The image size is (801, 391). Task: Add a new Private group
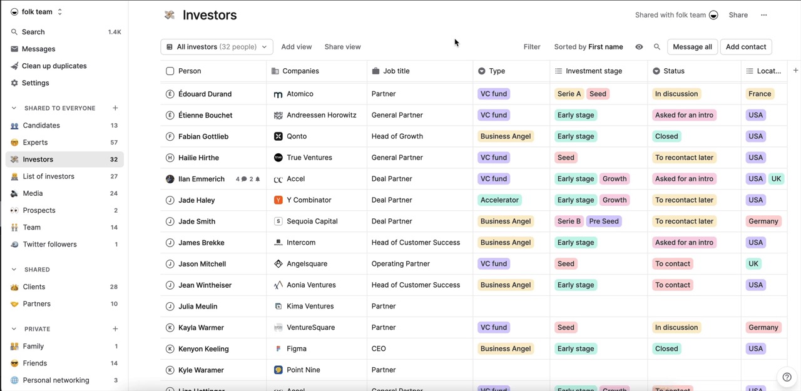(115, 329)
